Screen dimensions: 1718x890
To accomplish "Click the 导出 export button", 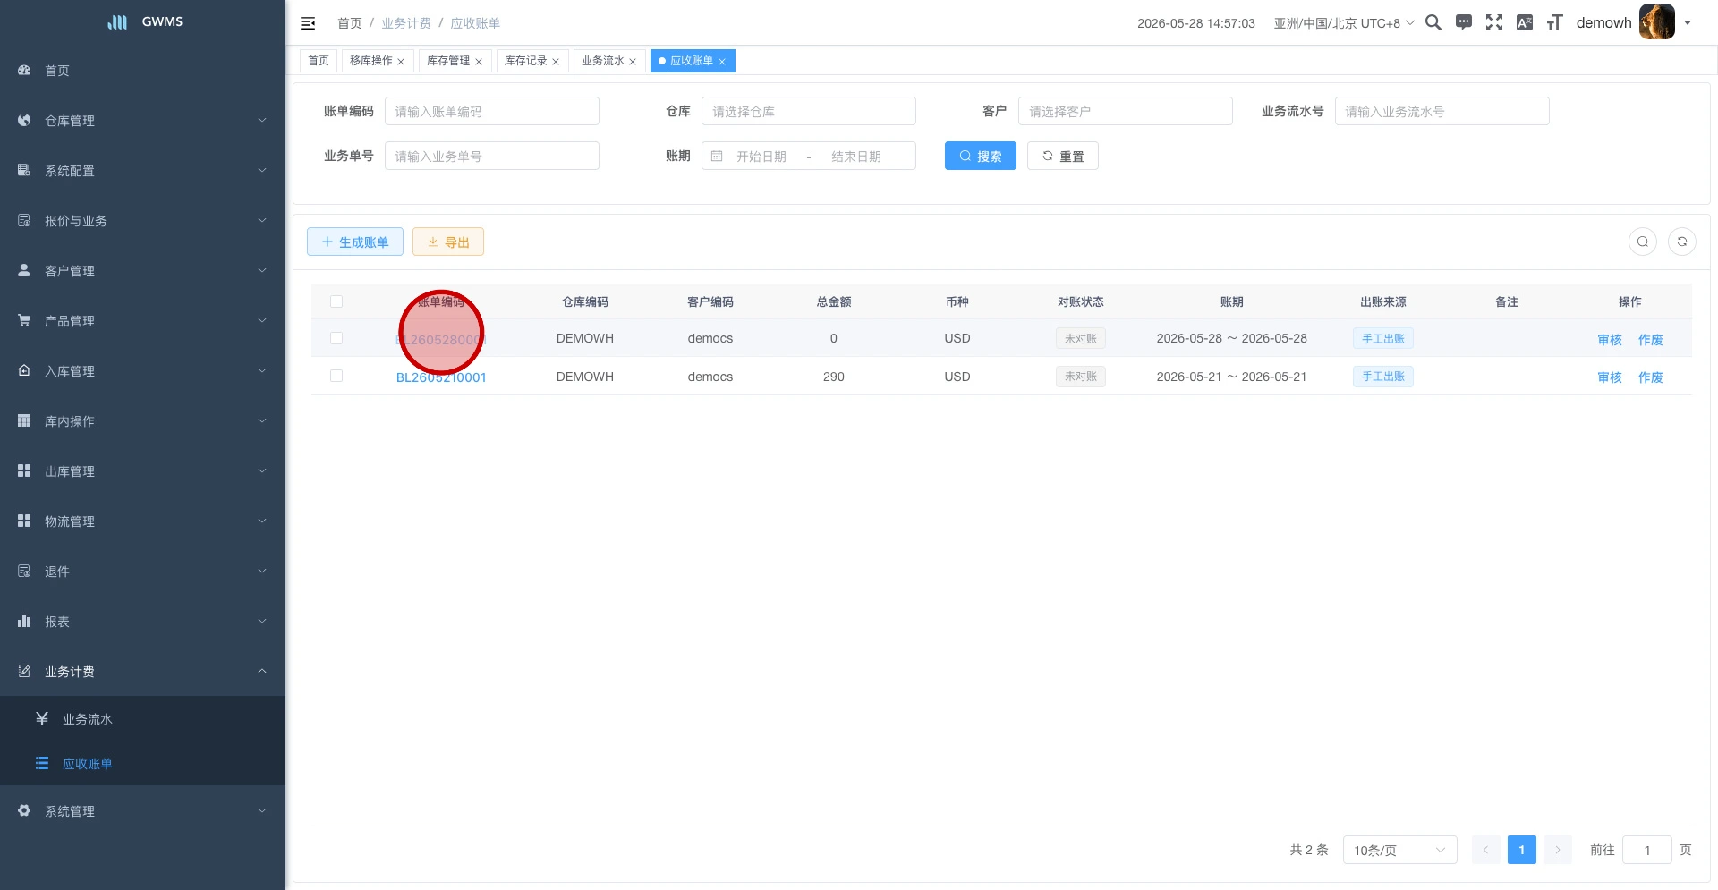I will 448,242.
